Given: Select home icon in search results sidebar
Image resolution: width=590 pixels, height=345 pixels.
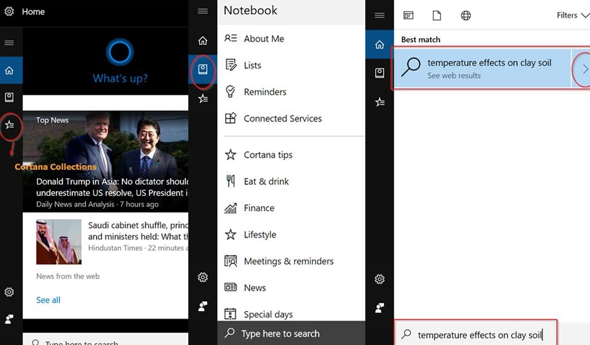Looking at the screenshot, I should click(380, 45).
